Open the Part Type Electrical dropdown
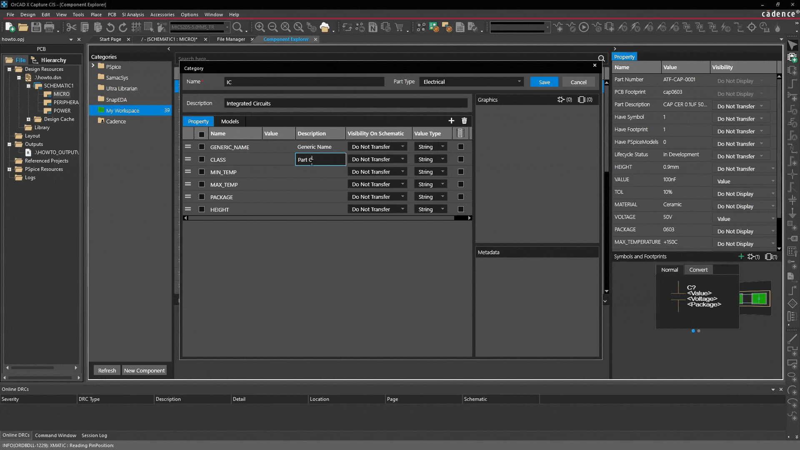Viewport: 800px width, 450px height. click(471, 82)
